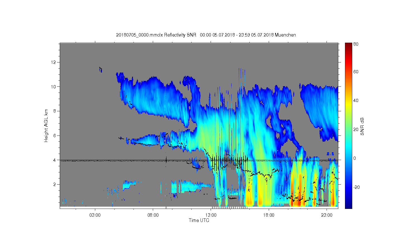This screenshot has height=251, width=419.
Task: Click the colorbar value 40
Action: (356, 101)
